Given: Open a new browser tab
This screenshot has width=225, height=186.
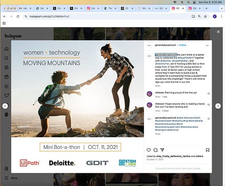Looking at the screenshot, I should click(x=206, y=9).
